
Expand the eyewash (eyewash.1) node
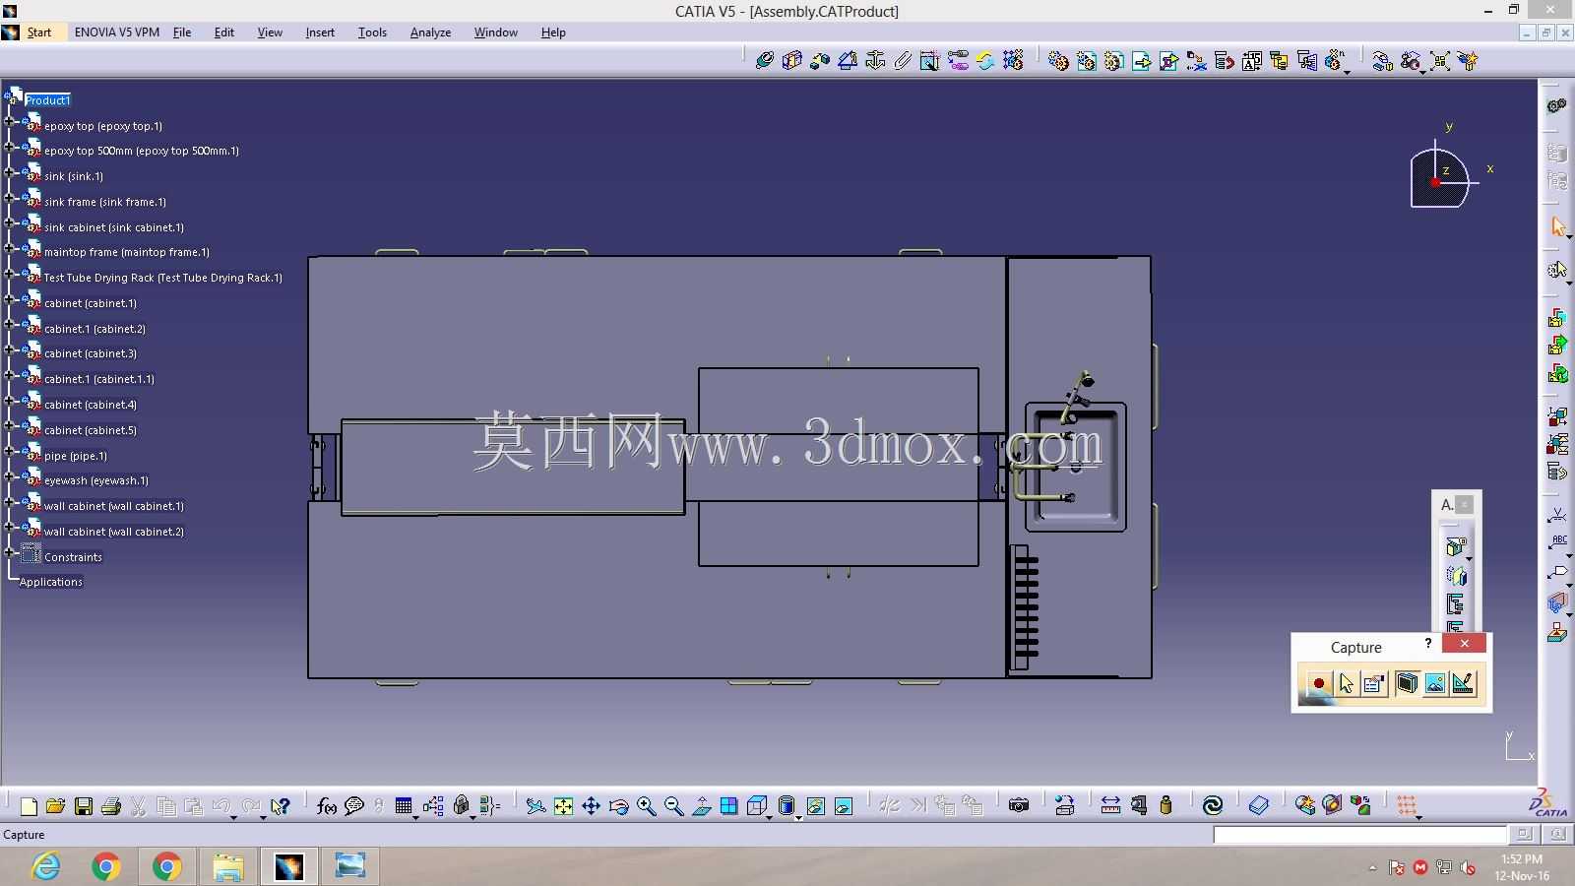[x=10, y=477]
